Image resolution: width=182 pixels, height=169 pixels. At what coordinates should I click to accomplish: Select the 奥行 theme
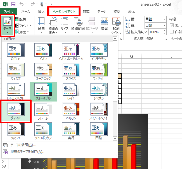pyautogui.click(x=71, y=131)
